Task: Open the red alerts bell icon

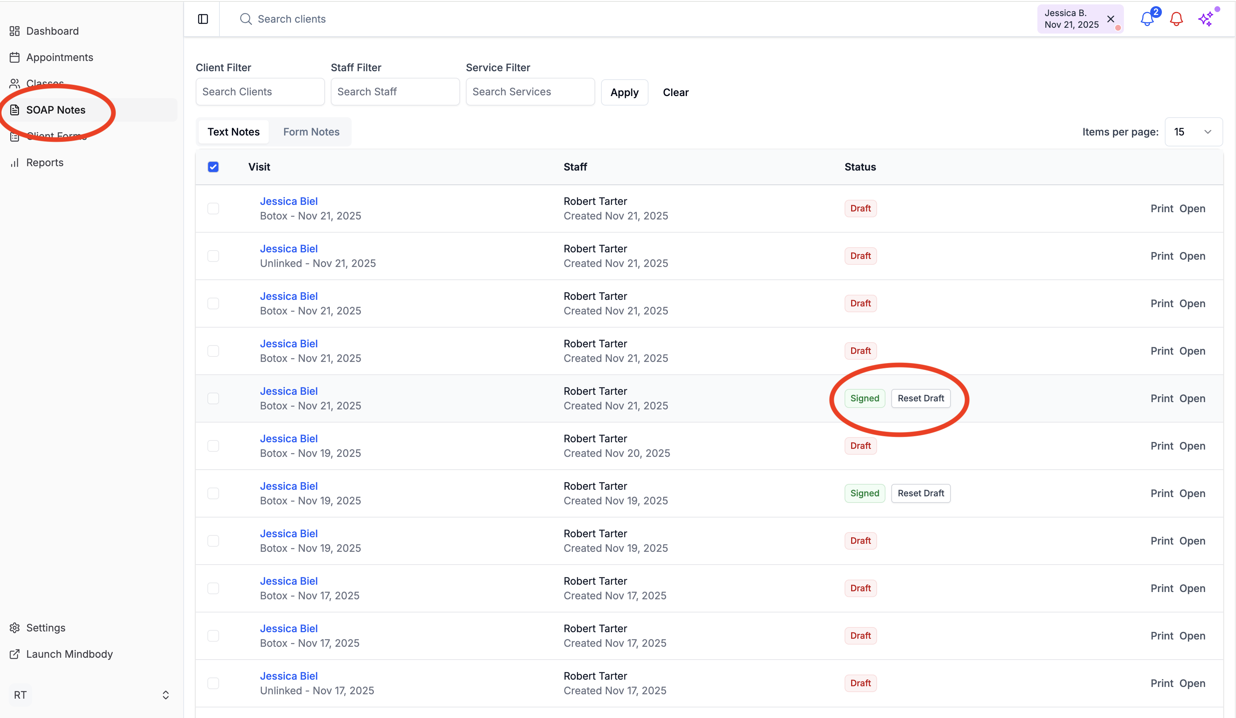Action: pos(1176,19)
